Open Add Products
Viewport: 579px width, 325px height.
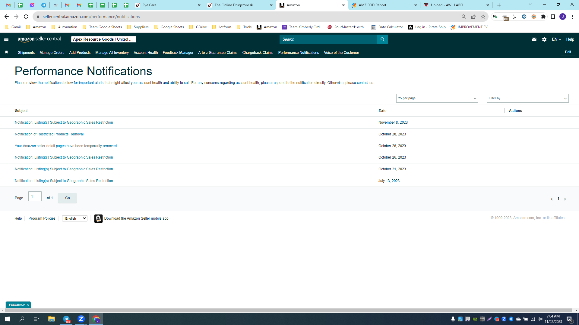pos(80,53)
